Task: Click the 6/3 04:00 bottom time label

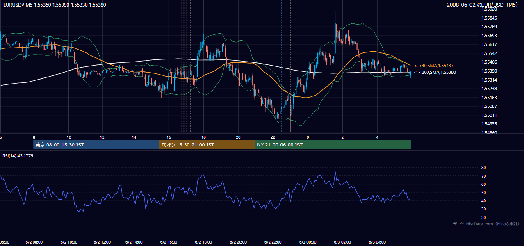Action: (377, 242)
